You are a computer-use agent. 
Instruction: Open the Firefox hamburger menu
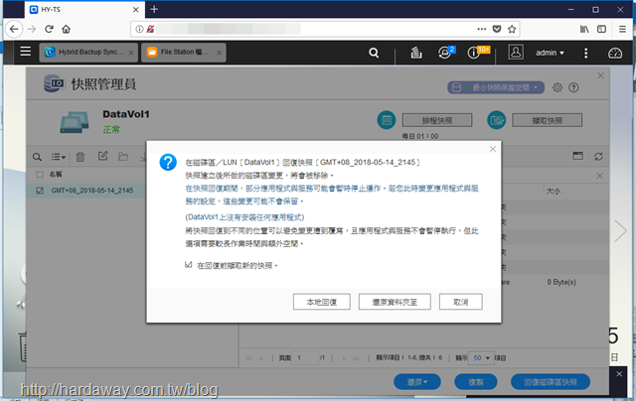pos(622,29)
